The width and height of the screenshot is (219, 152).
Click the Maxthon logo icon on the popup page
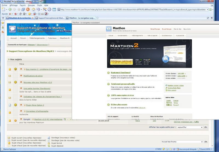pyautogui.click(x=109, y=29)
